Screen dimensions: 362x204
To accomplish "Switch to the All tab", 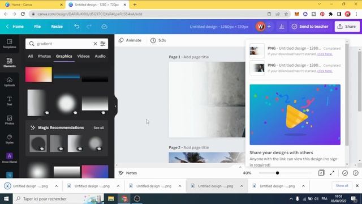I will point(30,56).
